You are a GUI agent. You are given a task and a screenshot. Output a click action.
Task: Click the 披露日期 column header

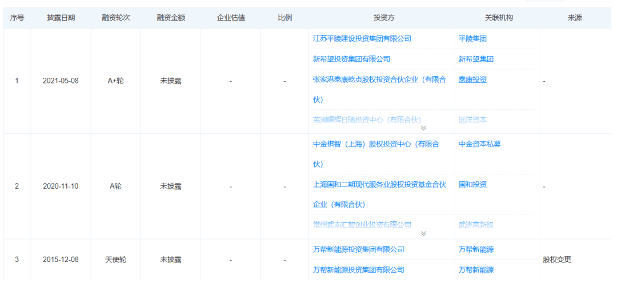[x=61, y=18]
